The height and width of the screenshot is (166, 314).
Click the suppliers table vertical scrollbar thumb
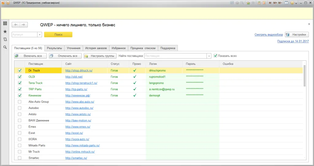[x=304, y=76]
